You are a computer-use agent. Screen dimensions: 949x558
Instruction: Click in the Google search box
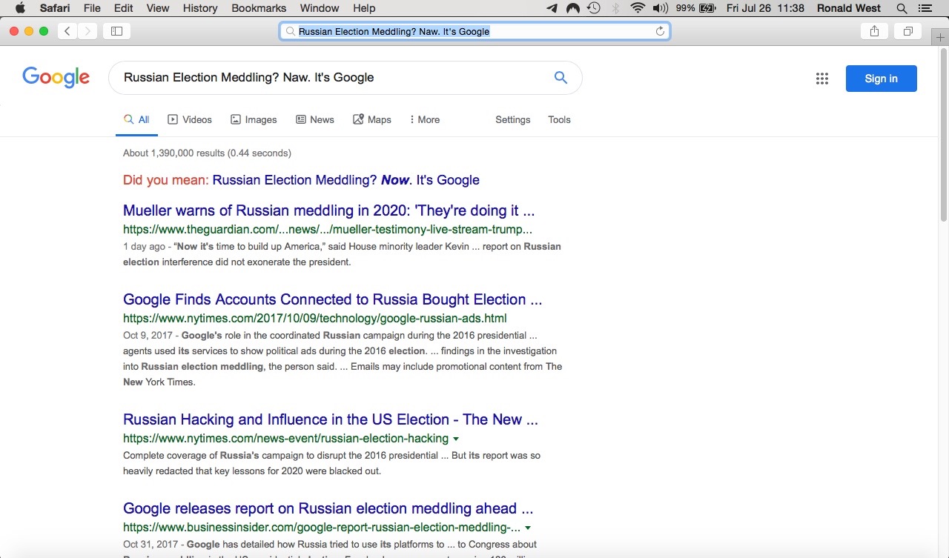(x=326, y=78)
